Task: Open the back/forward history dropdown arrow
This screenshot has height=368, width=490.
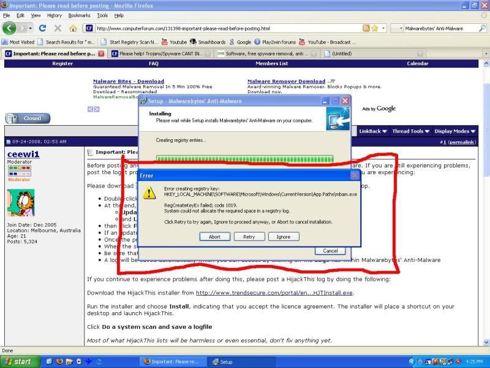Action: [x=30, y=28]
